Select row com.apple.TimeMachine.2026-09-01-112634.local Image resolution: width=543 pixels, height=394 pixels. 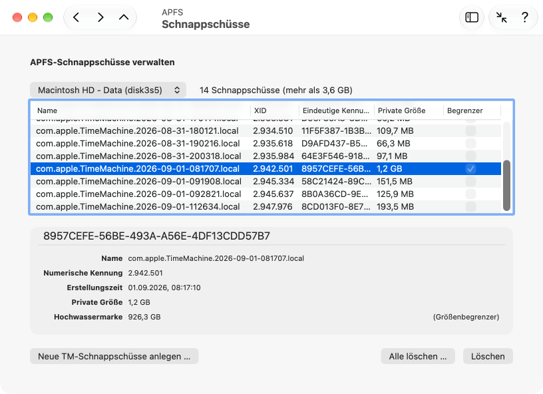(266, 207)
